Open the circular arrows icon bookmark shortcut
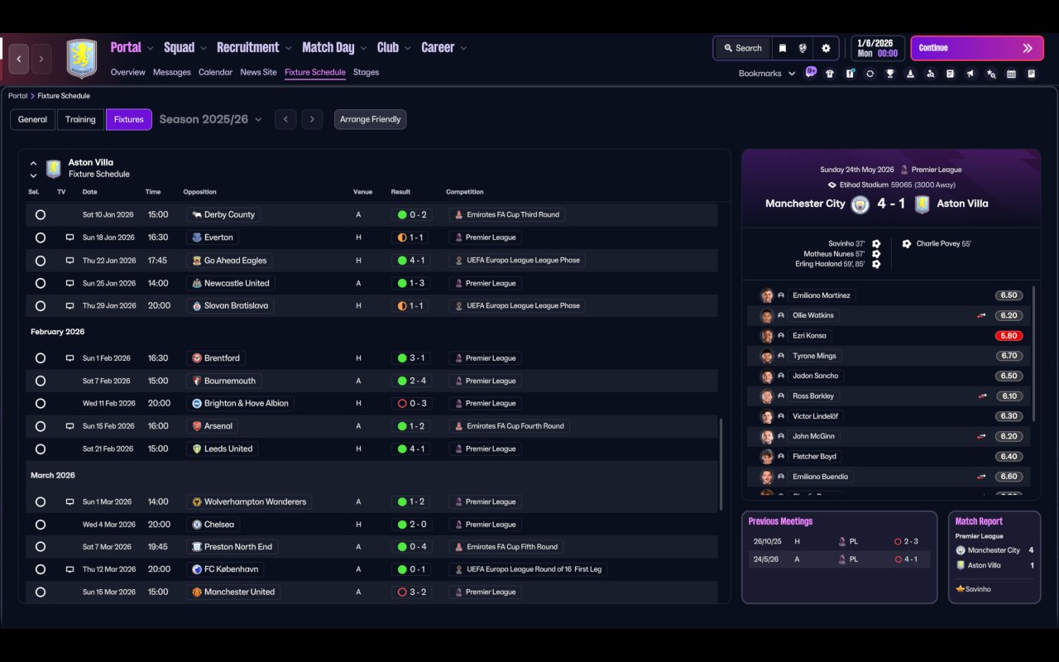1059x662 pixels. (x=870, y=74)
